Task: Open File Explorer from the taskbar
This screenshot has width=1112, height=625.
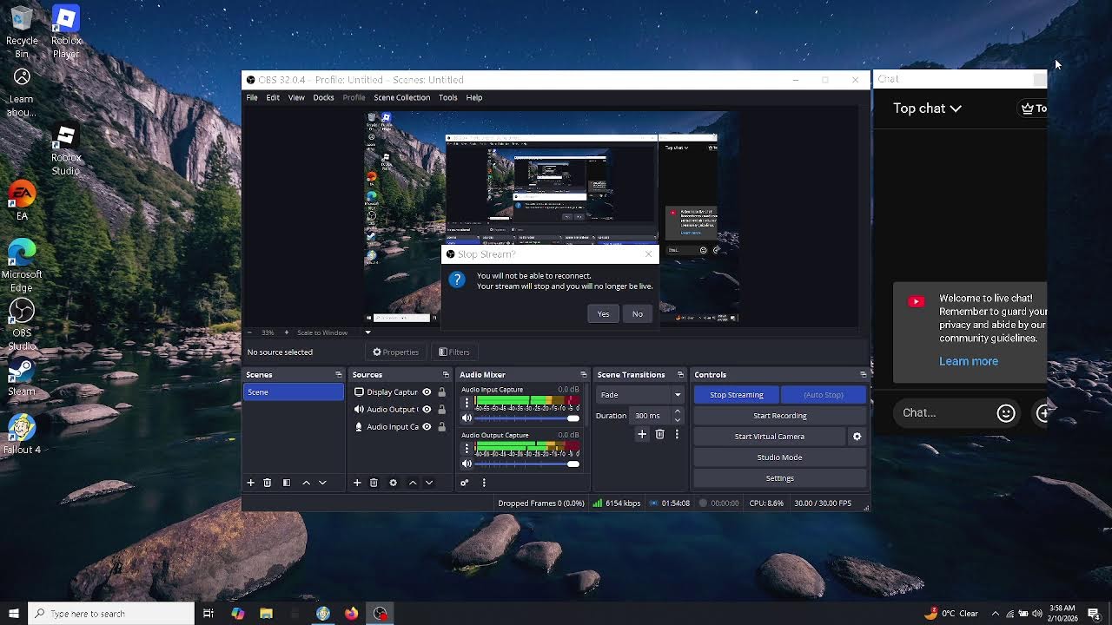Action: [x=266, y=614]
